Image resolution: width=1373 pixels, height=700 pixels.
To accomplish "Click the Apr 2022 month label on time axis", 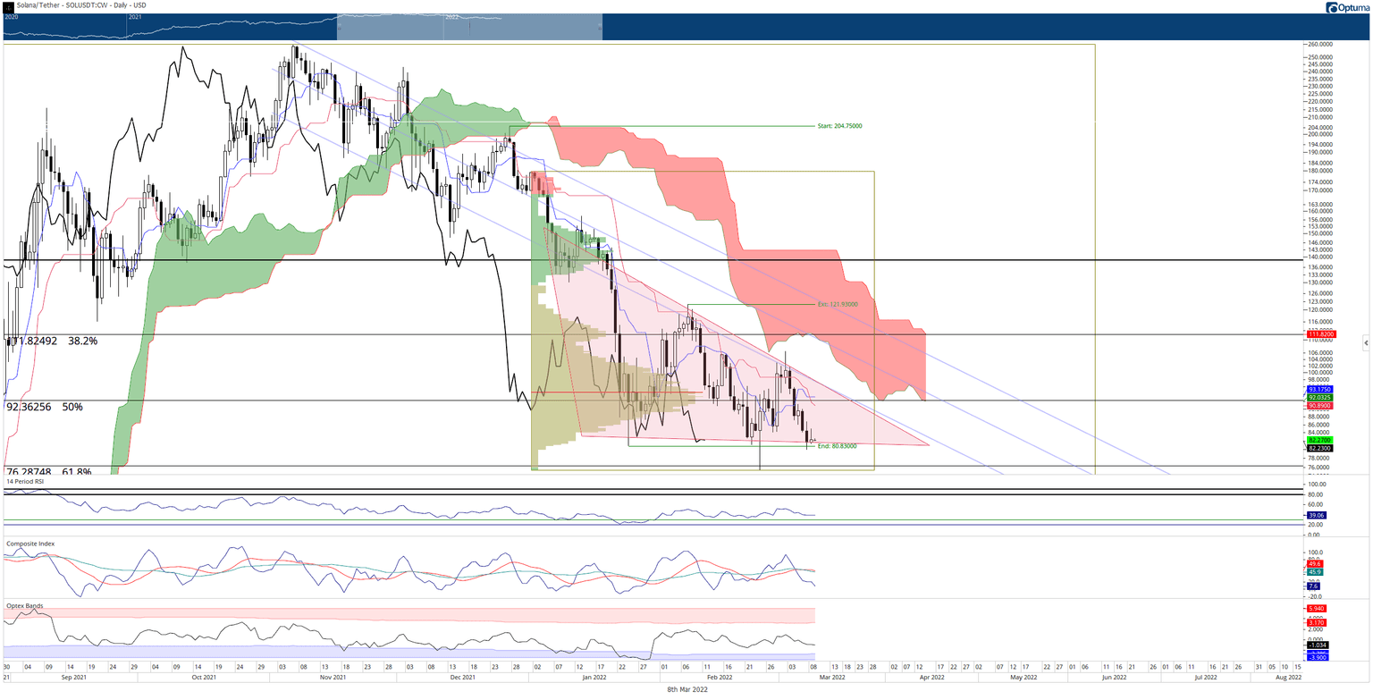I will 933,679.
